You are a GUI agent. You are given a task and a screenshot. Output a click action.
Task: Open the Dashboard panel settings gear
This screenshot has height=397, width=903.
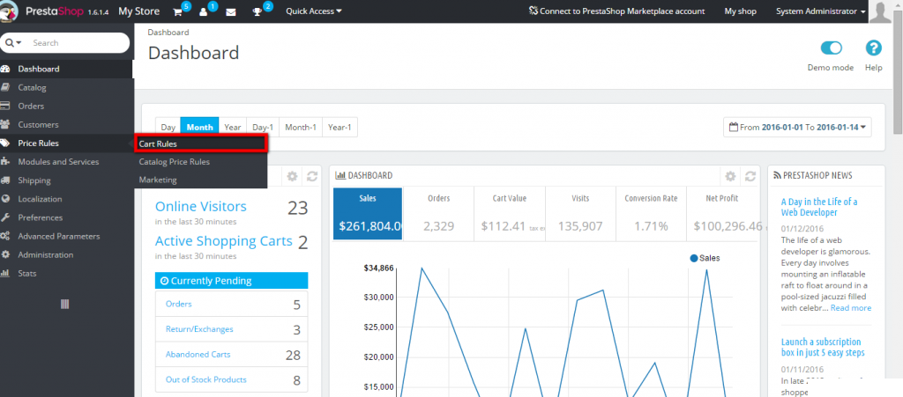(730, 176)
